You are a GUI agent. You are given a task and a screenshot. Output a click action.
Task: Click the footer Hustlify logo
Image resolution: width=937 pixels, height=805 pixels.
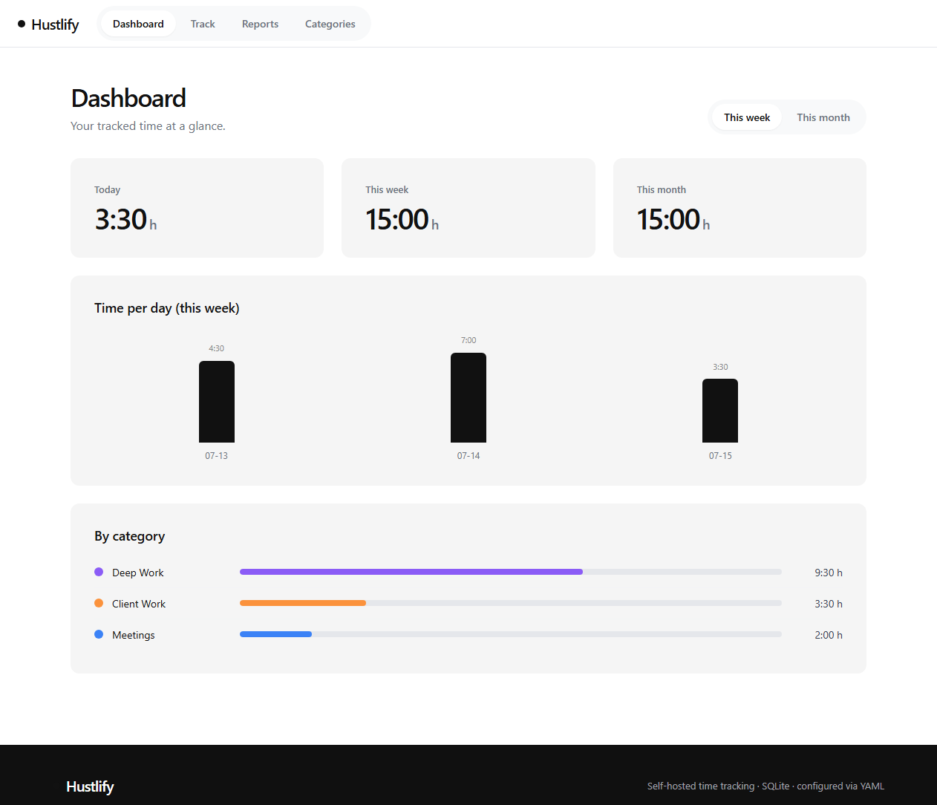[90, 786]
